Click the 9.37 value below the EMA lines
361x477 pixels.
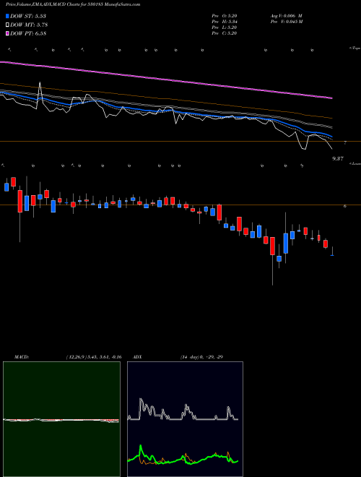pos(338,158)
